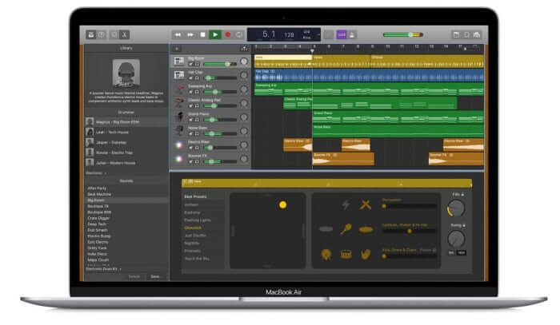Click the green Play button

pyautogui.click(x=215, y=34)
